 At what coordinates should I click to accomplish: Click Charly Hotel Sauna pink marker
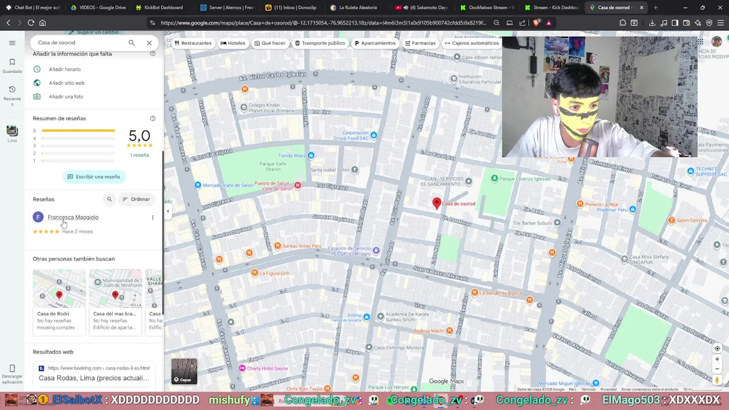tap(242, 368)
